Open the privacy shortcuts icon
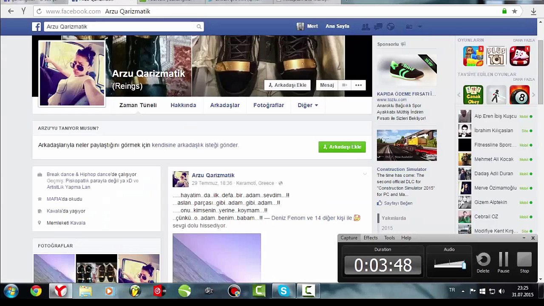 coord(409,27)
